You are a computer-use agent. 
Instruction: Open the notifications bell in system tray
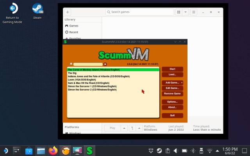pyautogui.click(x=151, y=151)
